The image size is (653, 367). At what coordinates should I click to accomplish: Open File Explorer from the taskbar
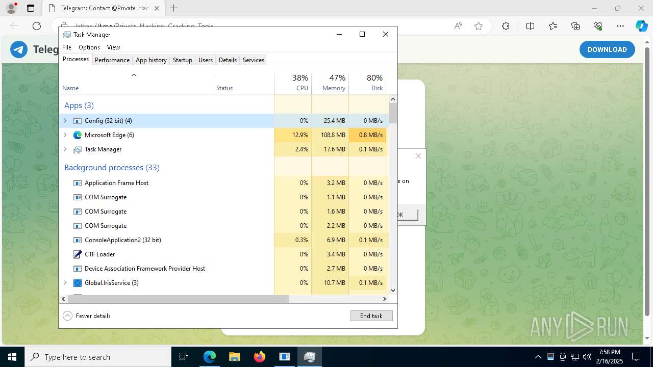(x=234, y=357)
